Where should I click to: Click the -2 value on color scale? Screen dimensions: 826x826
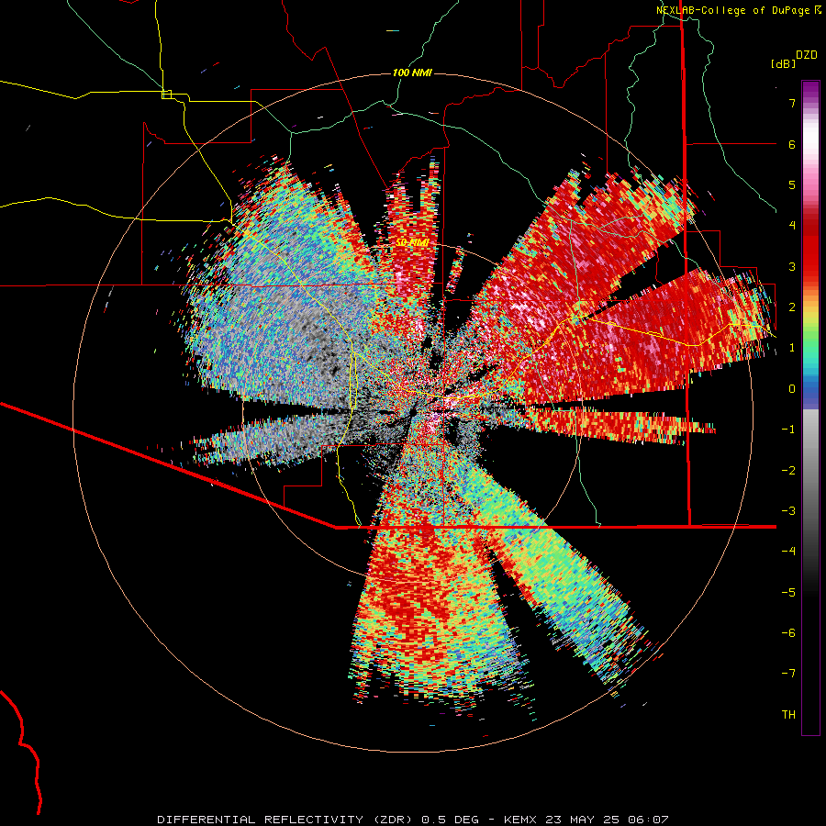coord(788,471)
